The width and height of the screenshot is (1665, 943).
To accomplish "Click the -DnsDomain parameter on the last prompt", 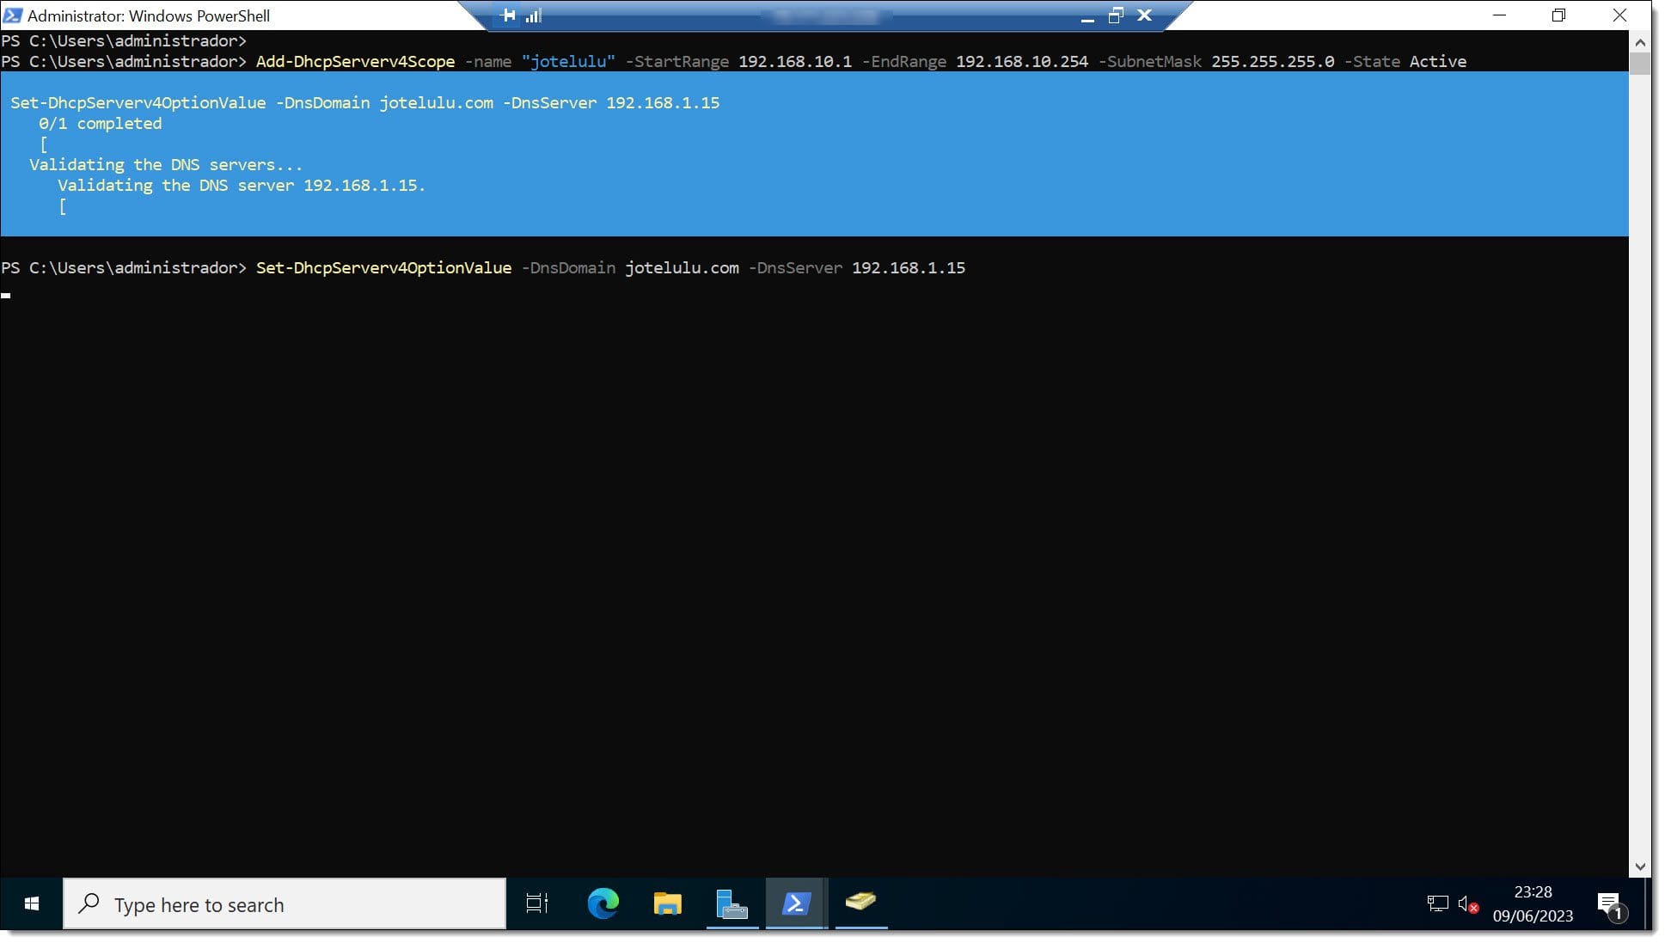I will [x=568, y=268].
